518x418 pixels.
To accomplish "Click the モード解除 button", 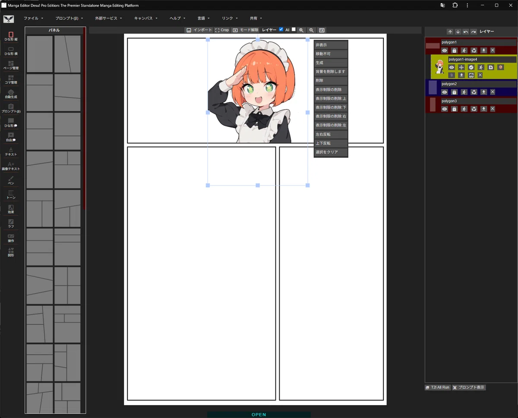I will (x=245, y=30).
